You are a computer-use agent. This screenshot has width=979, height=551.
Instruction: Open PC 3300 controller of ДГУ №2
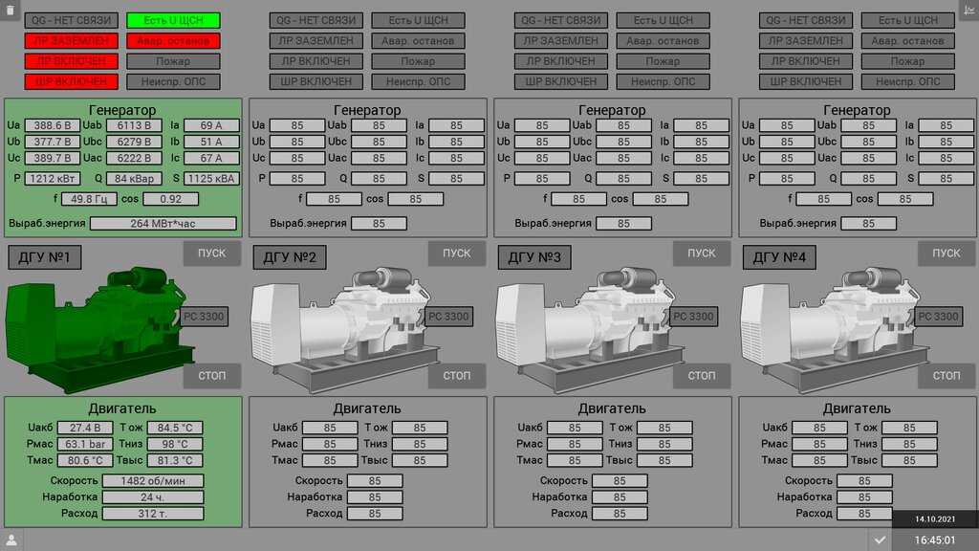coord(448,317)
